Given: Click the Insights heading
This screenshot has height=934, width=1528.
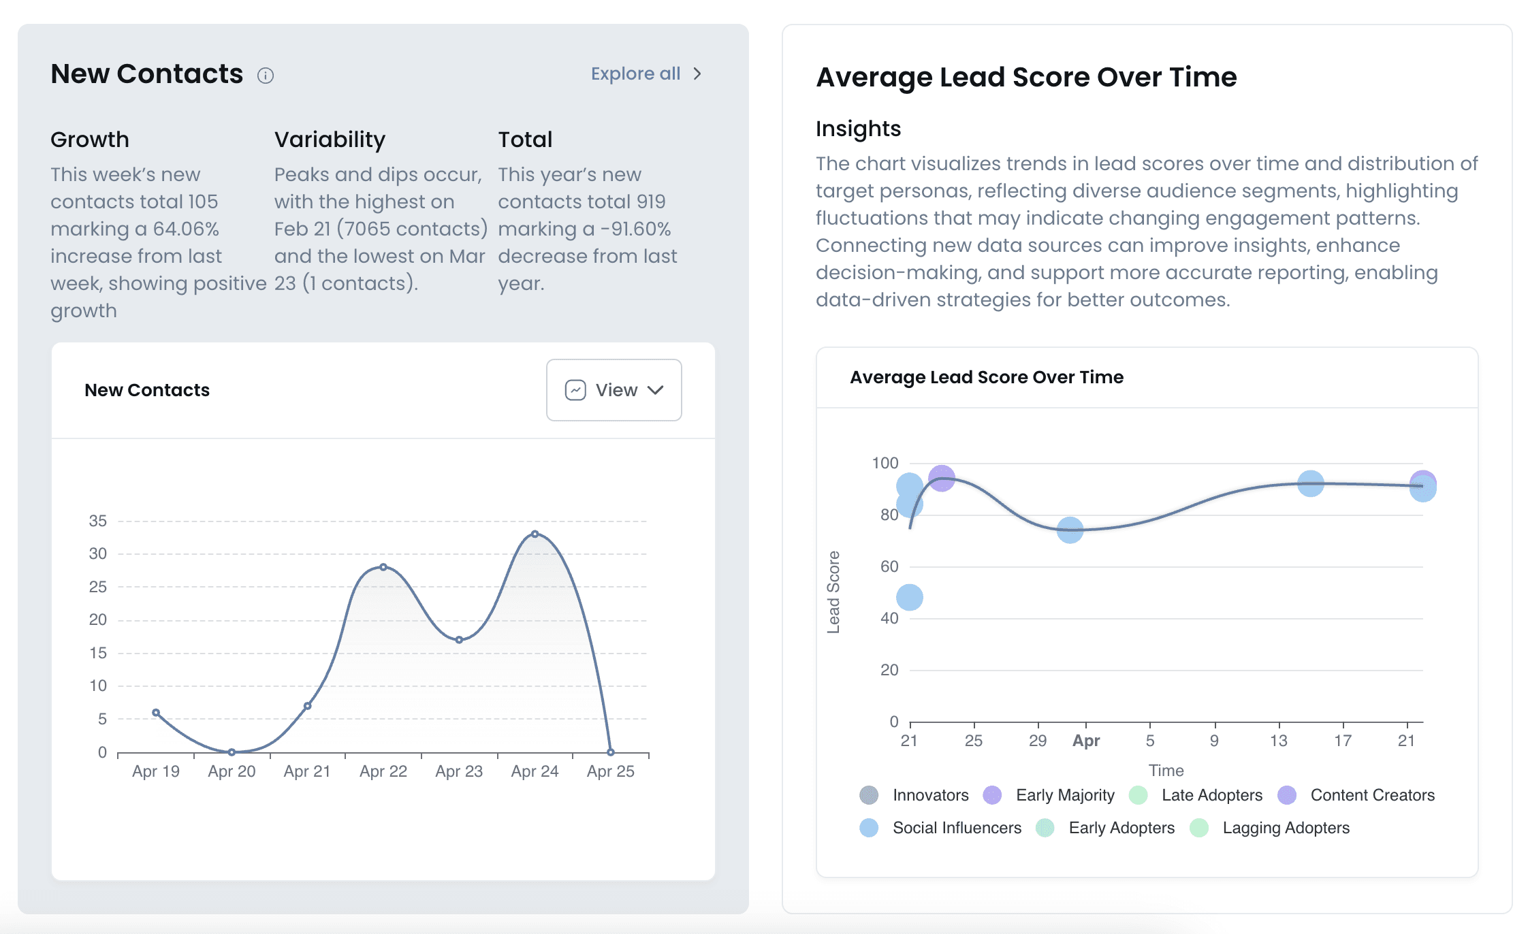Looking at the screenshot, I should tap(858, 129).
